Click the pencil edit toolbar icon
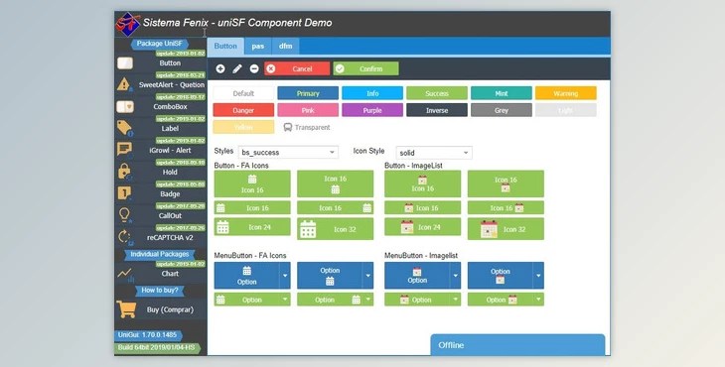Image resolution: width=725 pixels, height=367 pixels. (237, 68)
